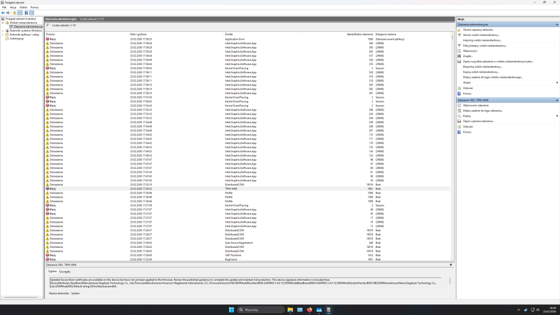Click the icon beside 'Właściwości zdarzenia'
The image size is (560, 315).
coord(459,106)
